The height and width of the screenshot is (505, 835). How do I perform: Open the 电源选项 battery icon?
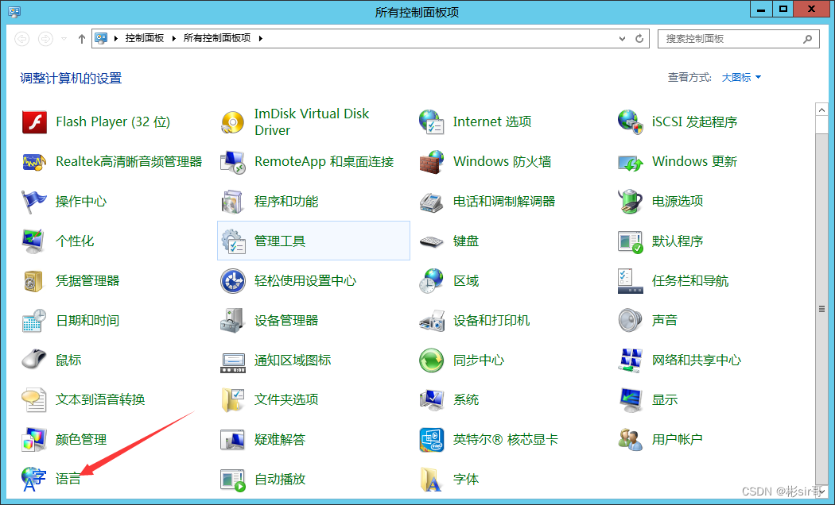[631, 202]
